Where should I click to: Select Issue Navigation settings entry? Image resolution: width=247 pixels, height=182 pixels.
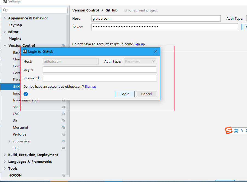click(x=26, y=101)
